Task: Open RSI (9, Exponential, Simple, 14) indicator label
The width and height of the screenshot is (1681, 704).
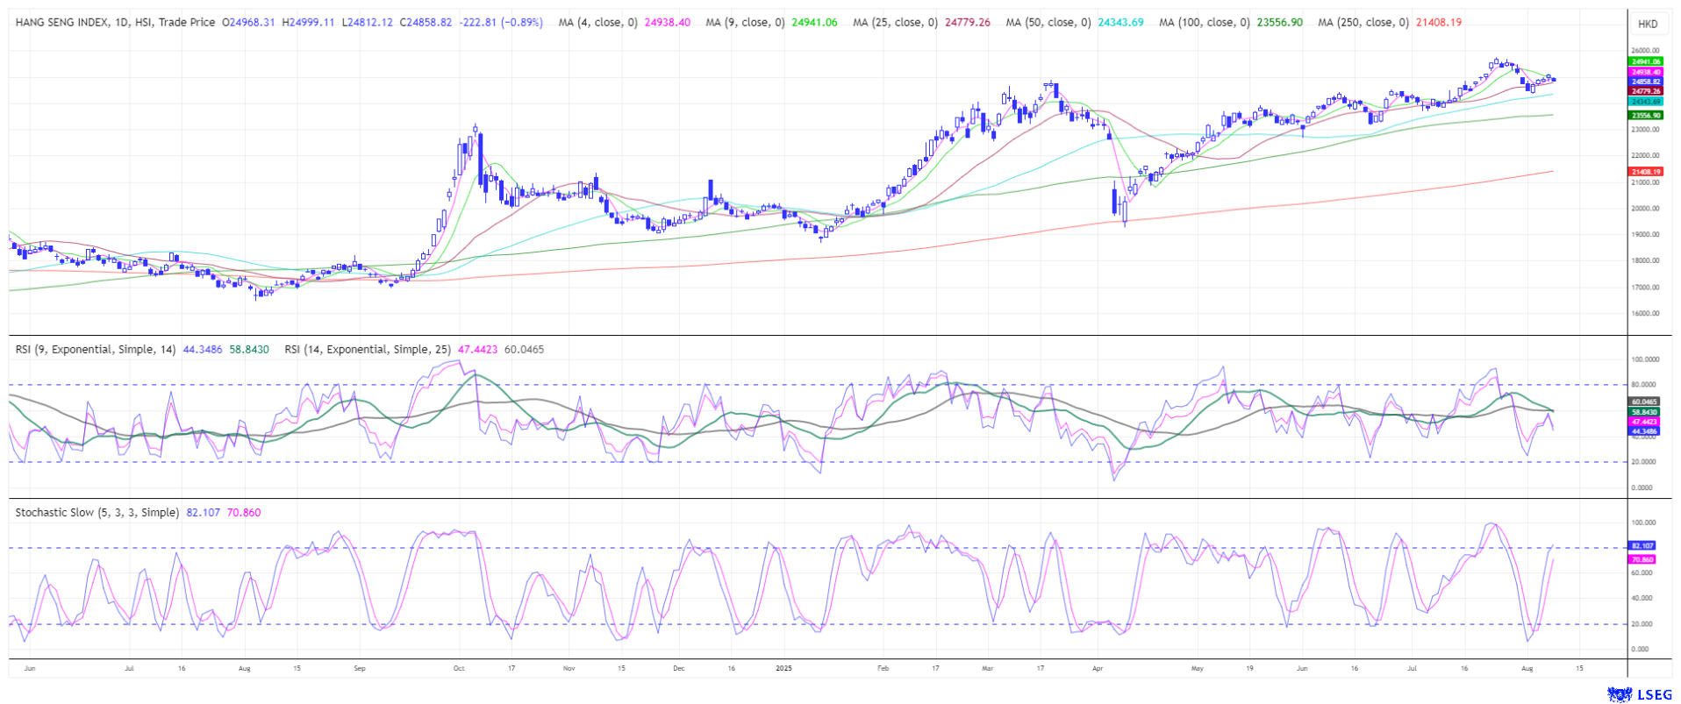Action: coord(97,350)
